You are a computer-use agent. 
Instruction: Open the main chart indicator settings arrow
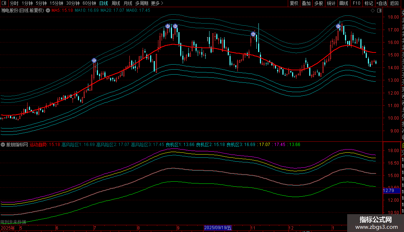(48, 10)
